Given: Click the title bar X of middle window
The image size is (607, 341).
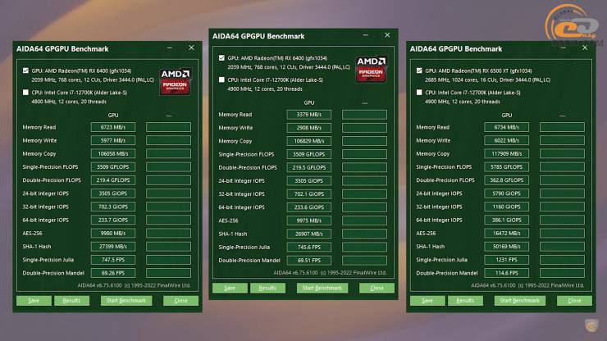Looking at the screenshot, I should (x=387, y=35).
